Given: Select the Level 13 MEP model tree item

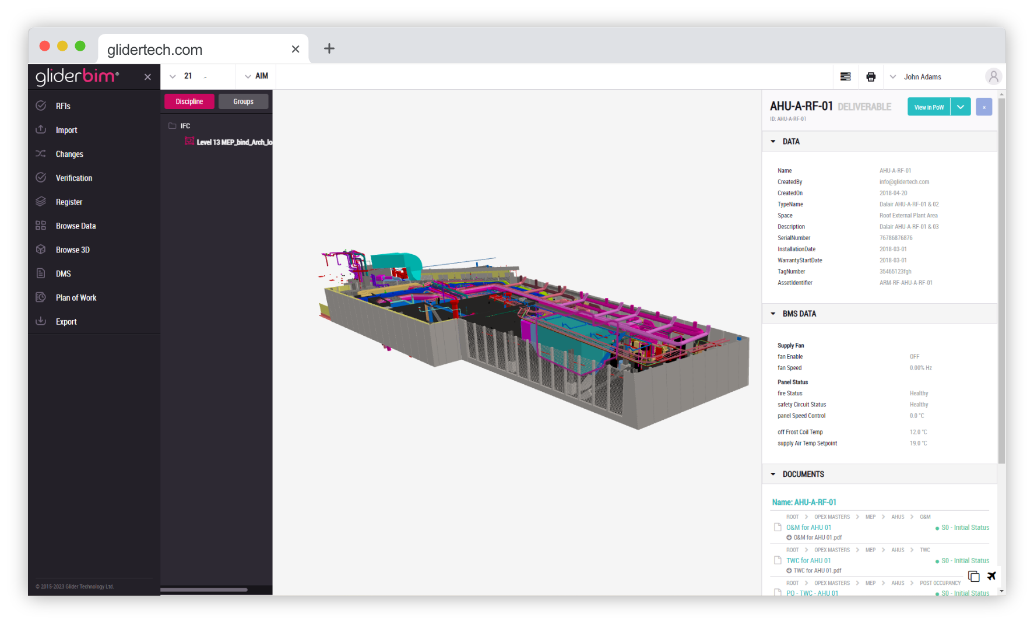Looking at the screenshot, I should [x=233, y=142].
